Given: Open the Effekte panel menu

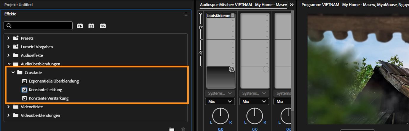Looking at the screenshot, I should point(186,14).
